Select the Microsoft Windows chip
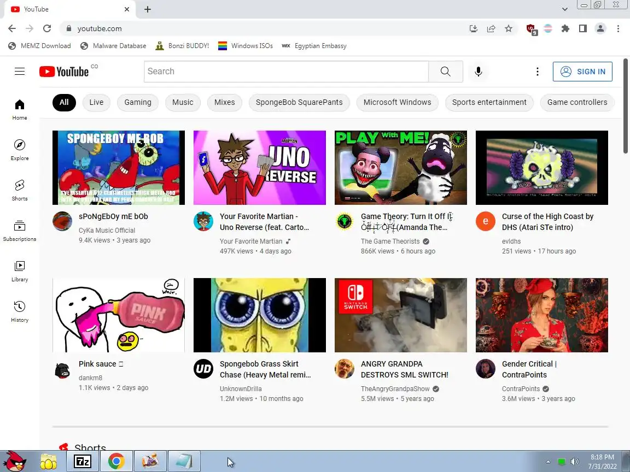630x472 pixels. [x=398, y=102]
